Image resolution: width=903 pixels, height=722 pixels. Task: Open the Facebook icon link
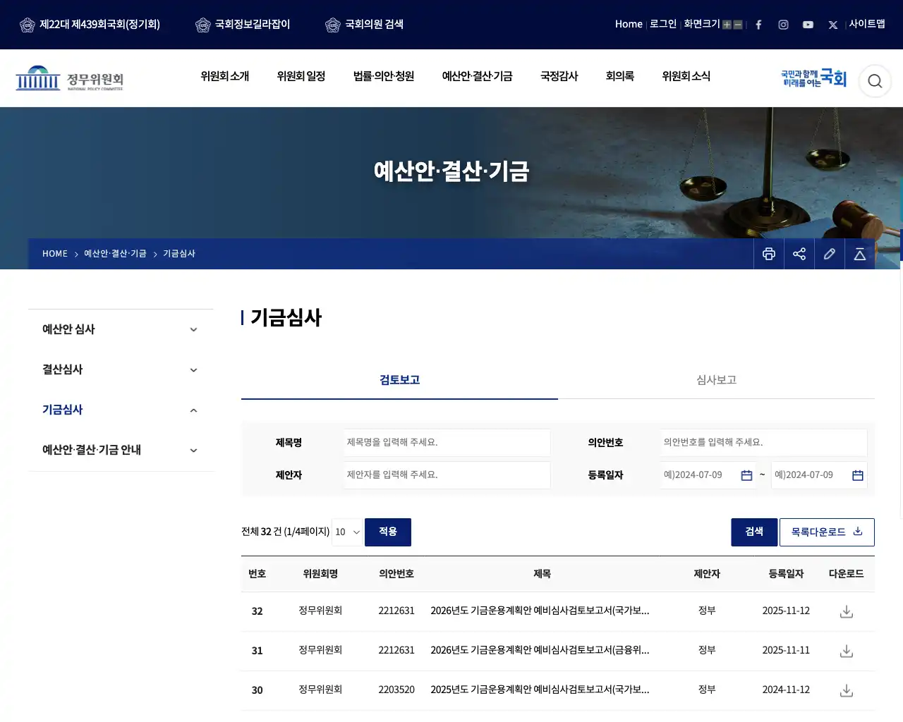pos(758,25)
